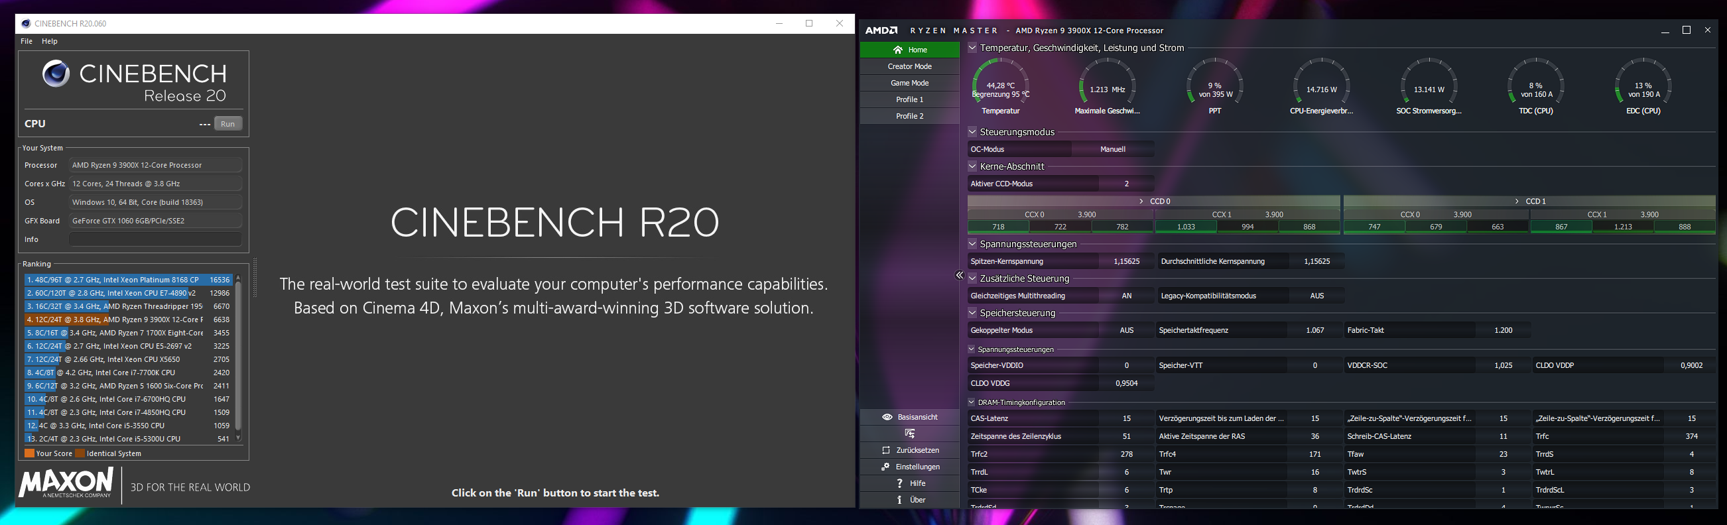Select ranking row Intel Core i5-5300U

point(128,439)
